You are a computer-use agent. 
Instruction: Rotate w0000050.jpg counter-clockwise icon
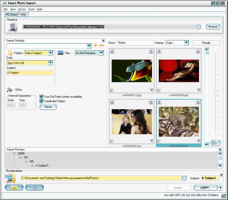[151, 102]
